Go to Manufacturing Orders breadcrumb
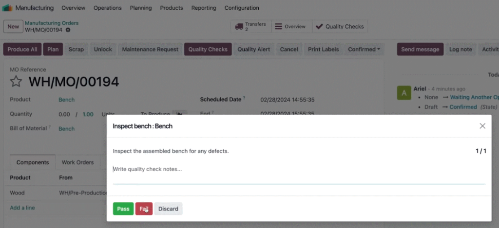 tap(52, 23)
